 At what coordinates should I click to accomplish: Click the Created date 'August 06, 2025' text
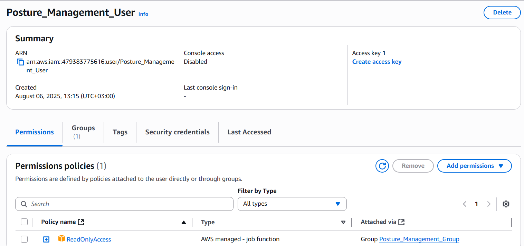65,96
